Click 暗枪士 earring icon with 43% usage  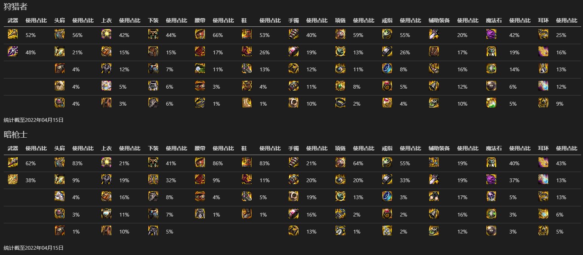(543, 163)
